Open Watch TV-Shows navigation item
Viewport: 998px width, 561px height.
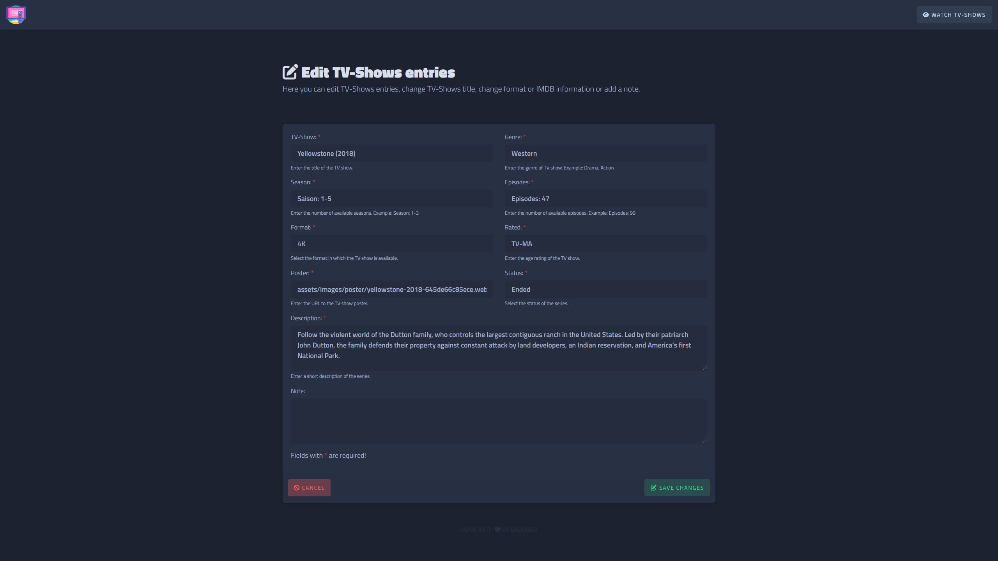(x=954, y=15)
